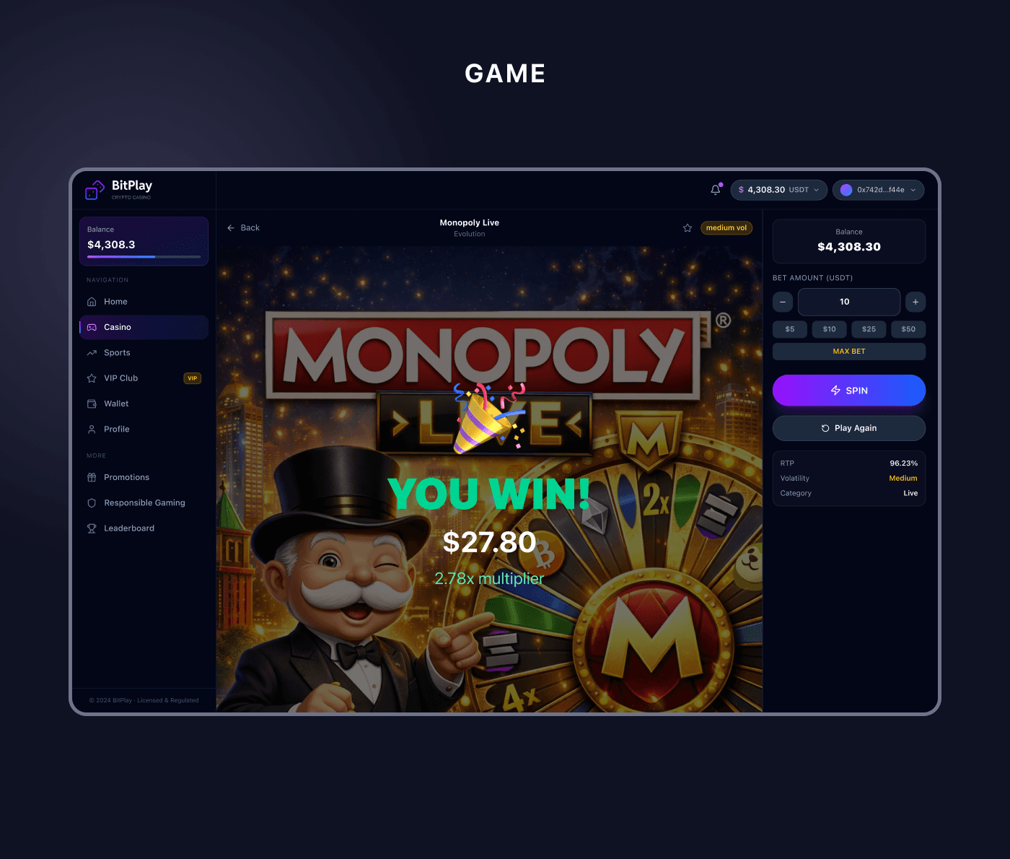Favorite Monopoly Live with the star icon
Screen dimensions: 1010x859
688,228
